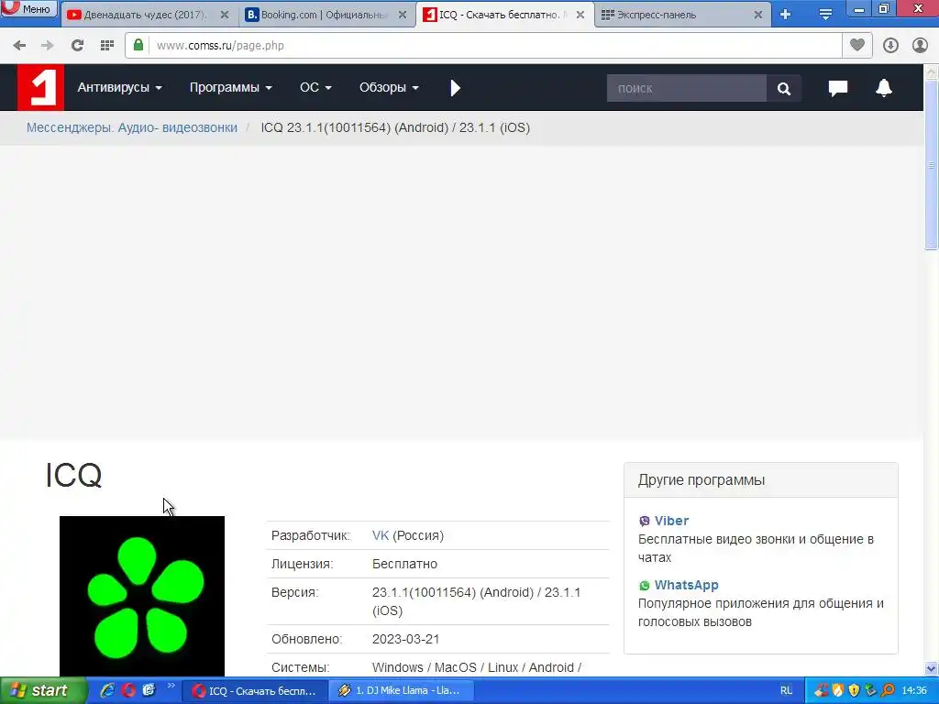Click the red Comss.ru logo
This screenshot has height=704, width=939.
(40, 87)
